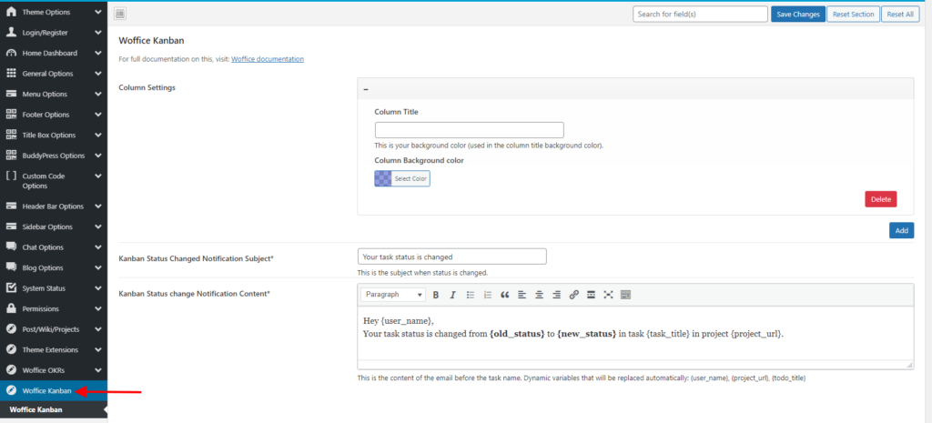Insert a numbered list

coord(487,295)
